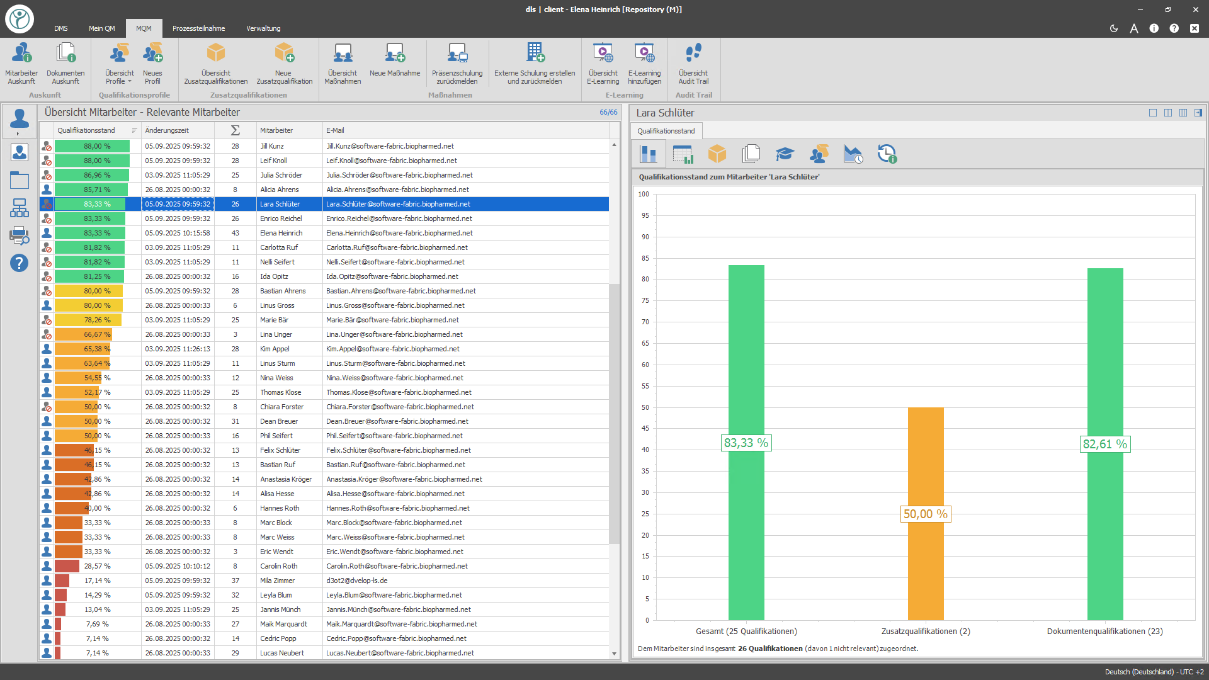Switch to three-column layout view
Screen dimensions: 1209x680
[x=1183, y=113]
